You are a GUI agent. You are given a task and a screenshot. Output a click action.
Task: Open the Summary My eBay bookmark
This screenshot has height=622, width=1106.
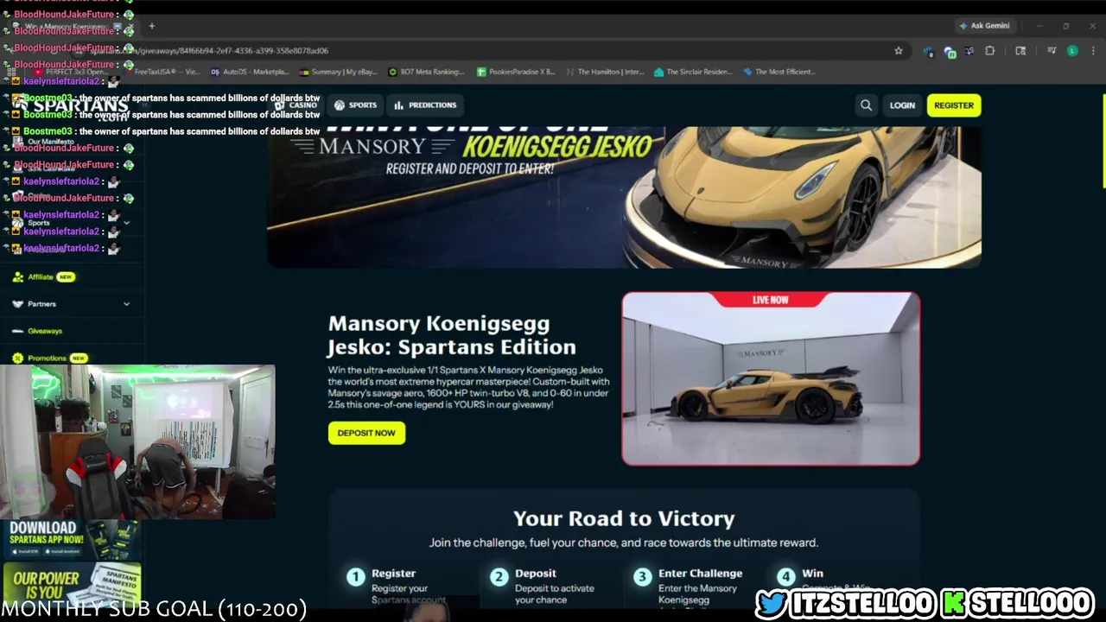tap(338, 72)
